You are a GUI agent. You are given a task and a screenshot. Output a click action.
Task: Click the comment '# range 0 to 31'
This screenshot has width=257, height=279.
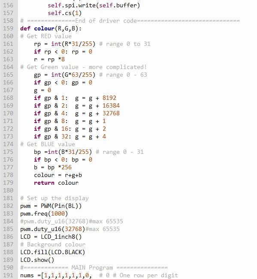(x=125, y=44)
